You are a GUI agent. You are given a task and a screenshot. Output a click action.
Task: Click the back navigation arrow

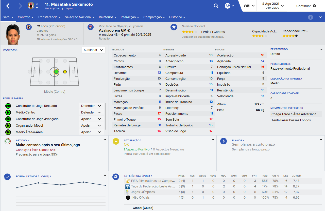coord(8,6)
